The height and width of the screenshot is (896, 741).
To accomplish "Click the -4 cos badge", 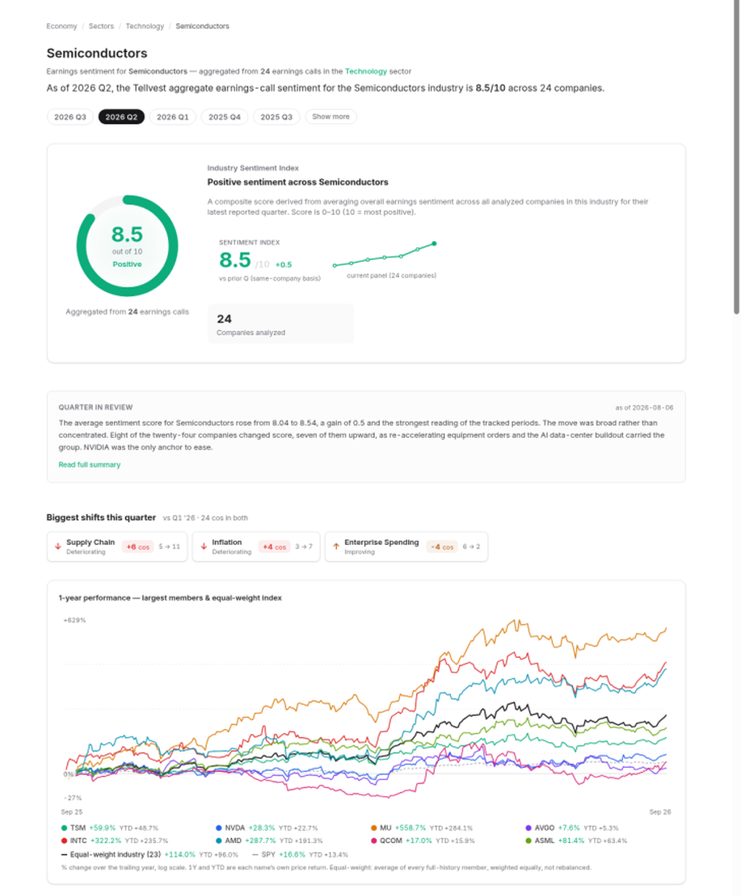I will [441, 547].
